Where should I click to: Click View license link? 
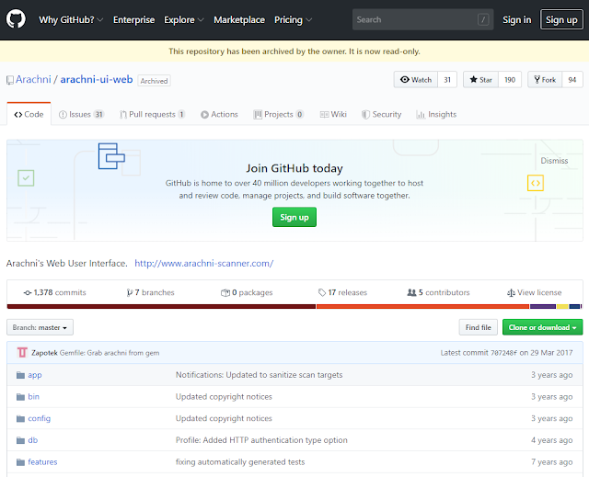pyautogui.click(x=534, y=292)
